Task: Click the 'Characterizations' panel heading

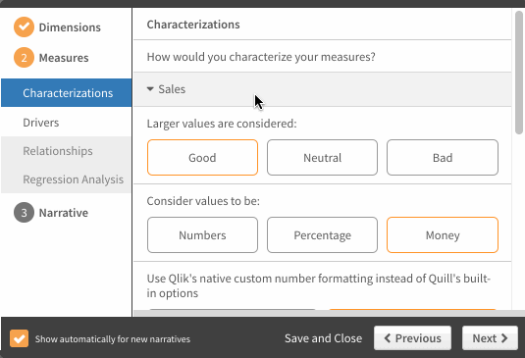Action: click(x=193, y=25)
